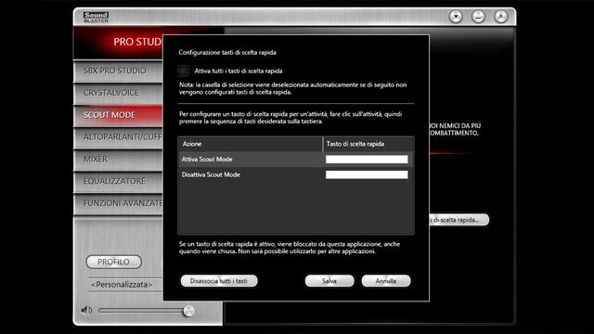
Task: Click the Tasto di scelta rapida column header
Action: point(368,144)
